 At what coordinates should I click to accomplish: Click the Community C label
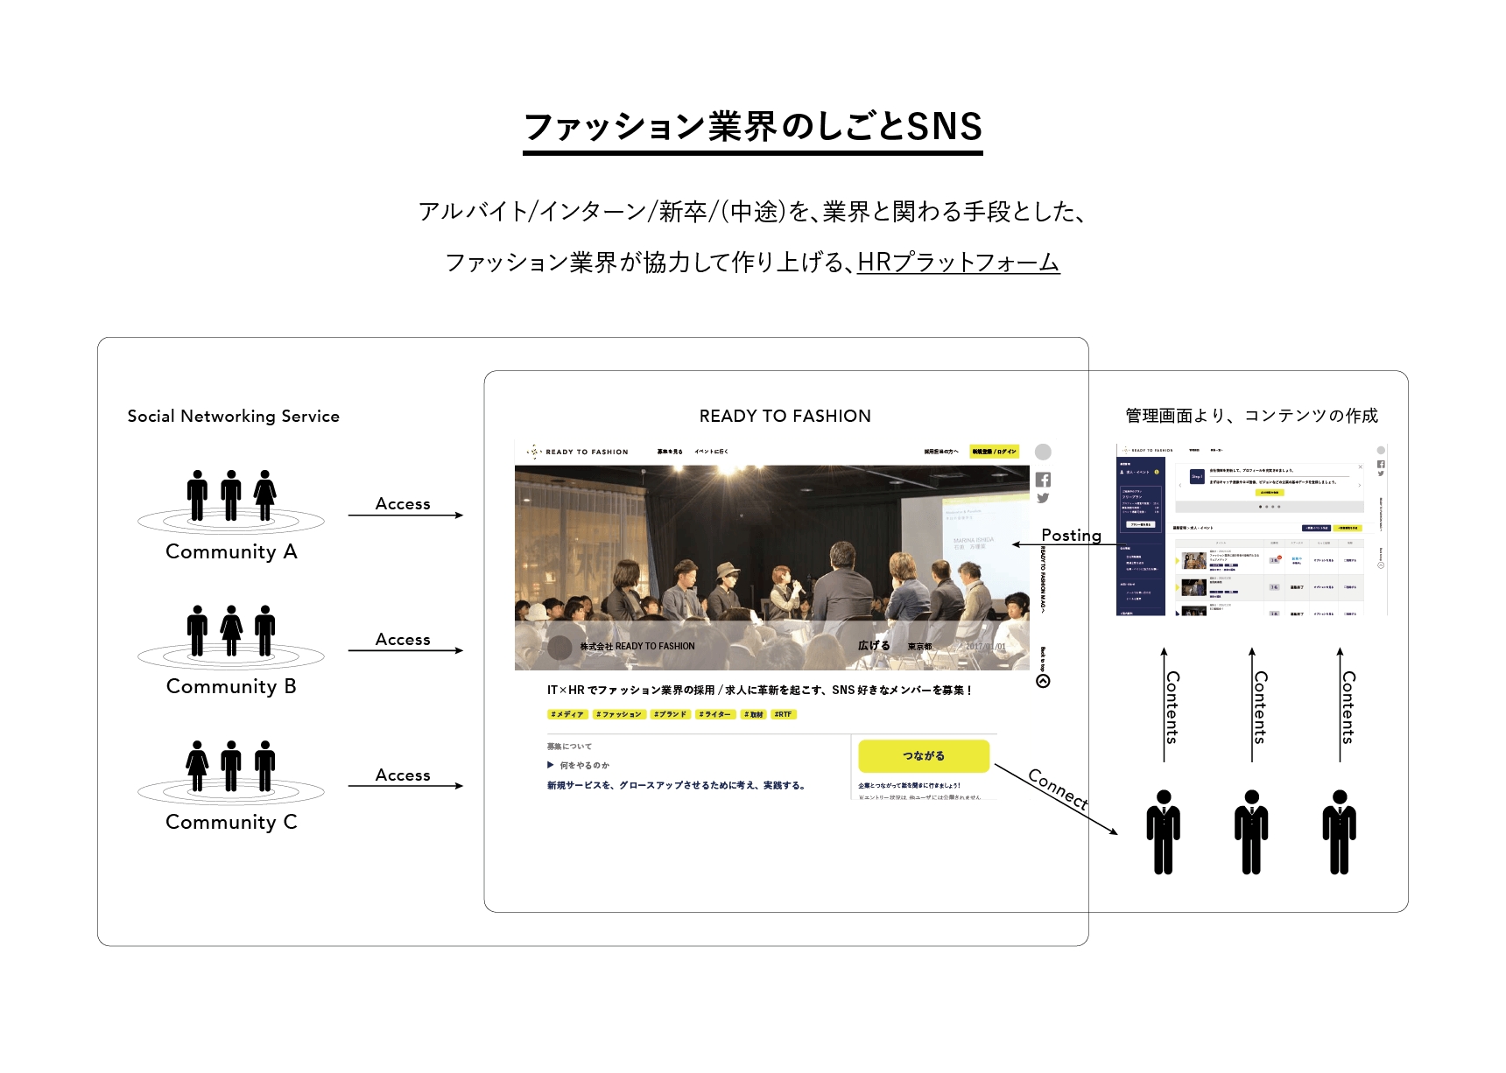click(x=231, y=822)
